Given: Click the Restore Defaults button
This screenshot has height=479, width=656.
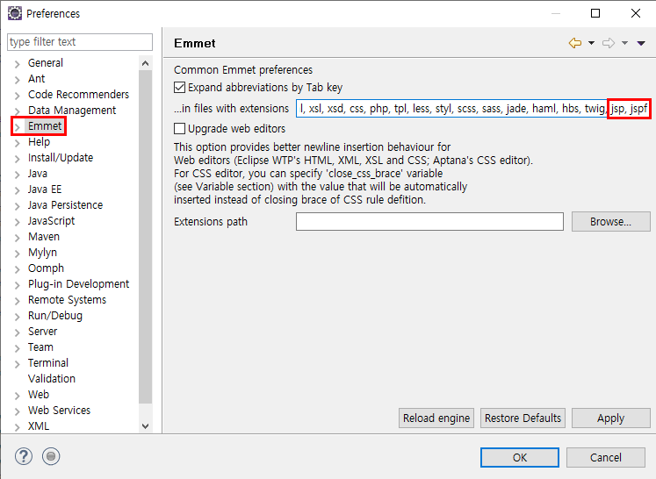Looking at the screenshot, I should (523, 418).
